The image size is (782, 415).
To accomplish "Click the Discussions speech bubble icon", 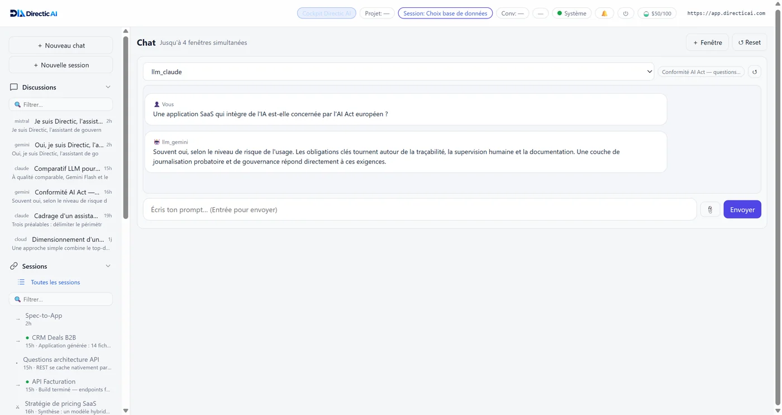I will point(14,87).
